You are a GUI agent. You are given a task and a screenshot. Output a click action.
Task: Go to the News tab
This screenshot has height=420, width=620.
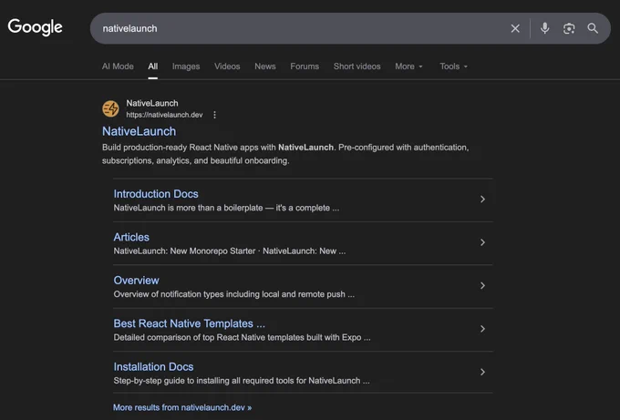265,67
